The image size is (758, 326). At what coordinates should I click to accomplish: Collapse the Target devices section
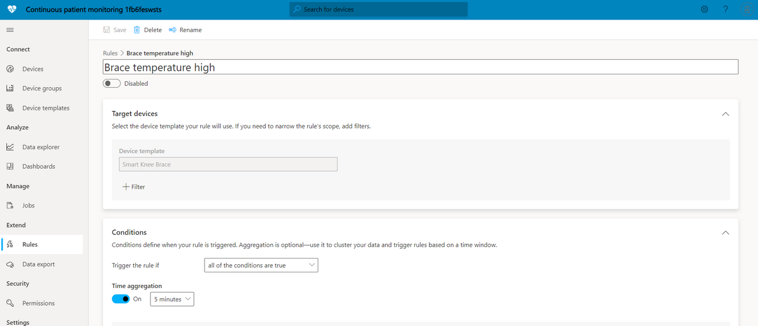click(x=725, y=114)
